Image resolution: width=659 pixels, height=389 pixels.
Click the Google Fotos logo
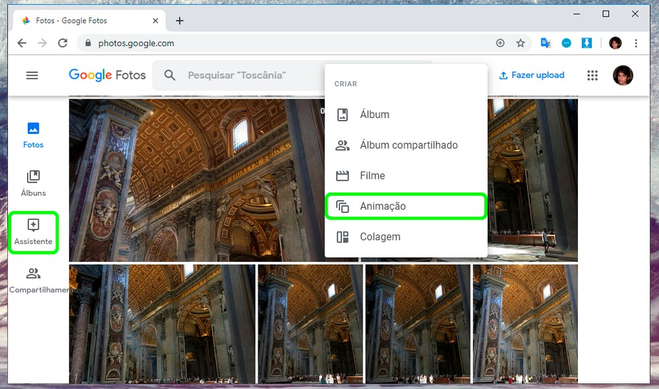click(x=107, y=75)
